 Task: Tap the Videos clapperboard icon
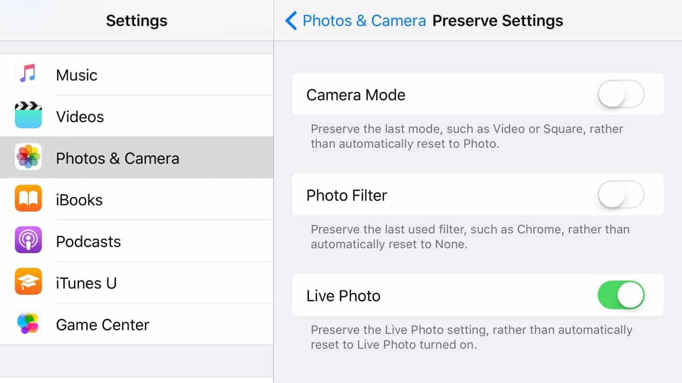click(x=28, y=116)
